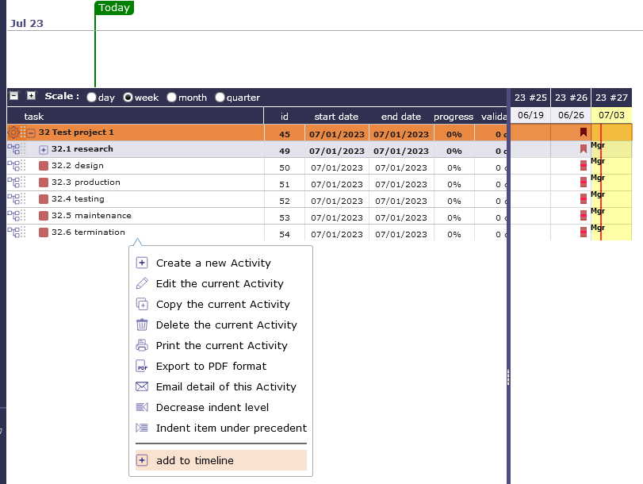This screenshot has height=484, width=643.
Task: Select the day scale radio button
Action: pos(92,98)
